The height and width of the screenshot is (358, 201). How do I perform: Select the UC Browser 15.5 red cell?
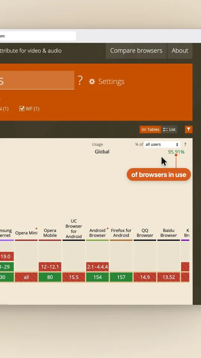[74, 277]
